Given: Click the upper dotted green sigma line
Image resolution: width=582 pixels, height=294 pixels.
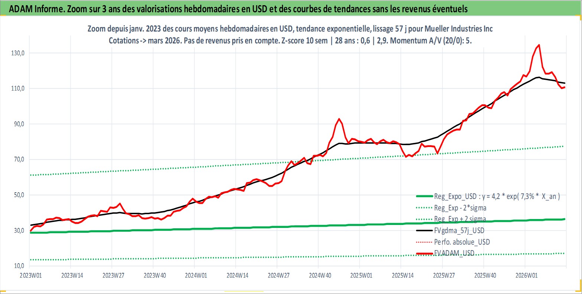Looking at the screenshot, I should tap(297, 161).
